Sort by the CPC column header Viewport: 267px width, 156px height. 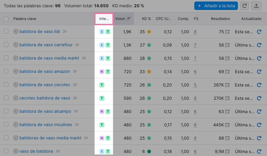click(163, 19)
